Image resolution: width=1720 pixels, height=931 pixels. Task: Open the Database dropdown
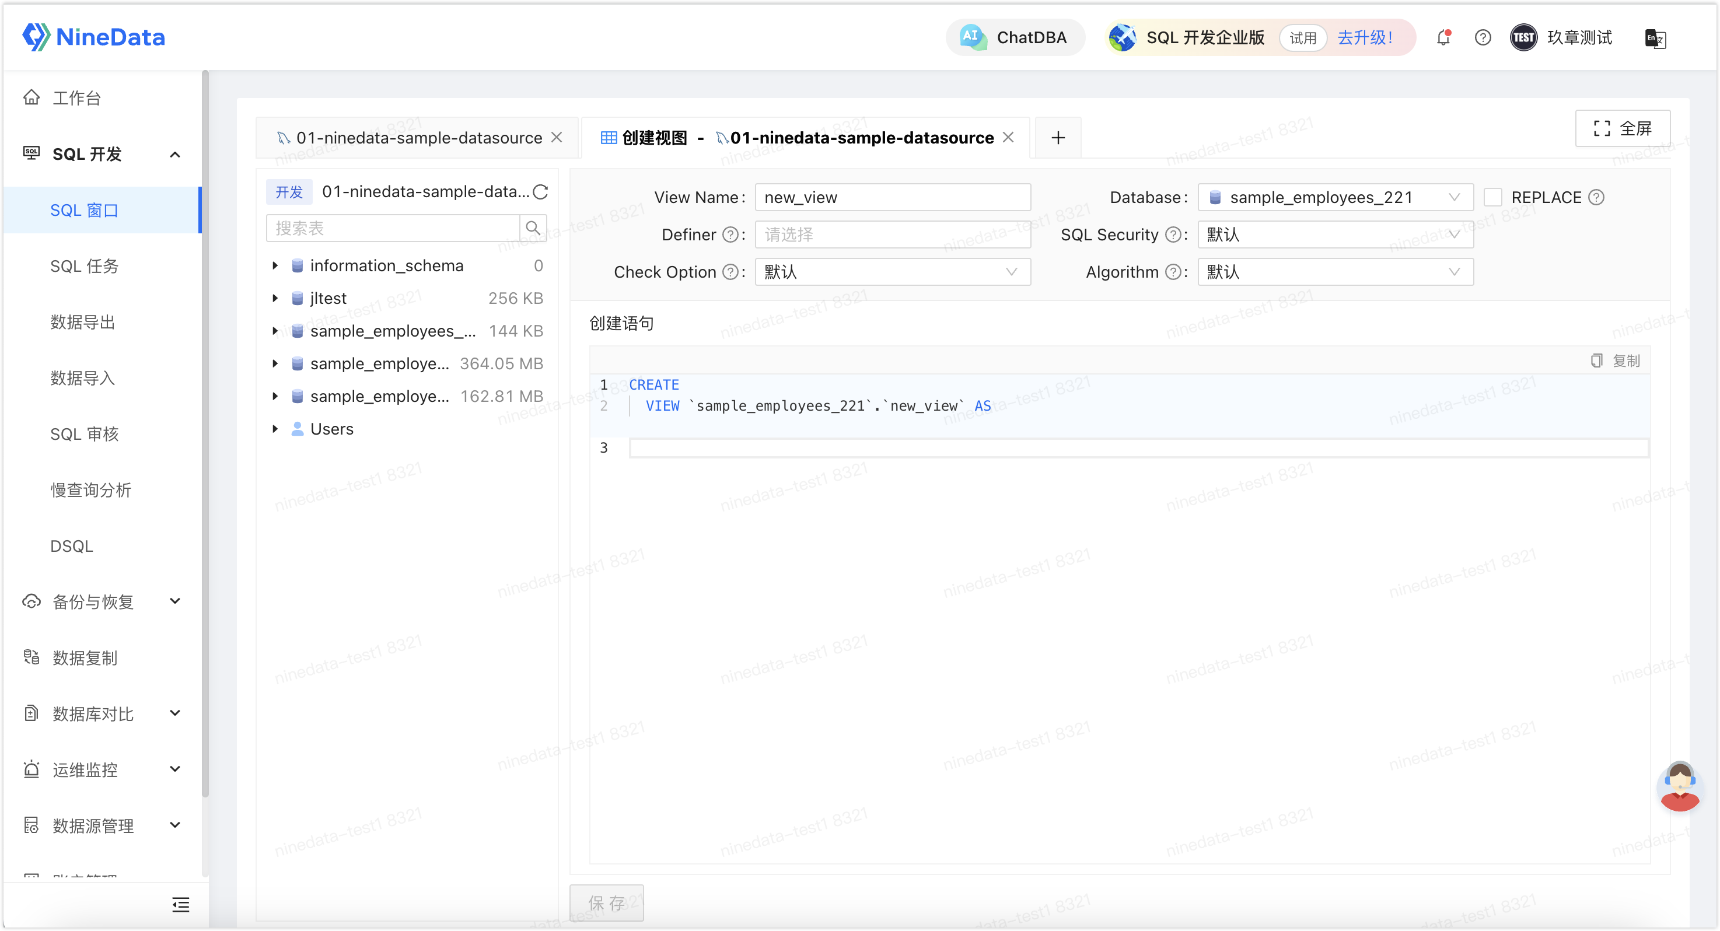(x=1336, y=198)
